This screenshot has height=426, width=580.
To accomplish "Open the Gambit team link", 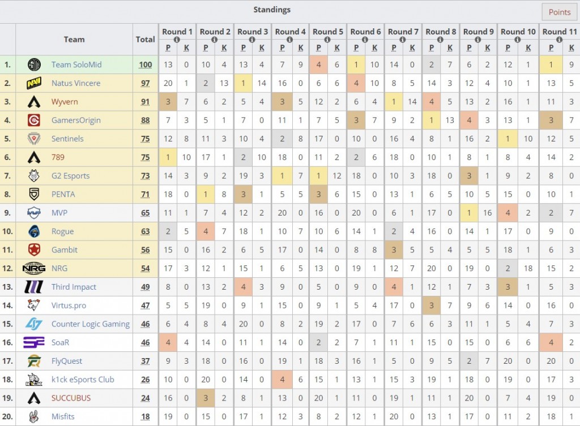I will pyautogui.click(x=65, y=249).
